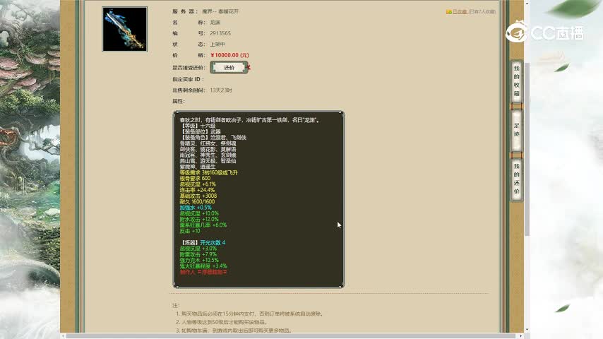The height and width of the screenshot is (339, 603).
Task: Click the horizontal scrollbar thumb at bottom
Action: [290, 336]
